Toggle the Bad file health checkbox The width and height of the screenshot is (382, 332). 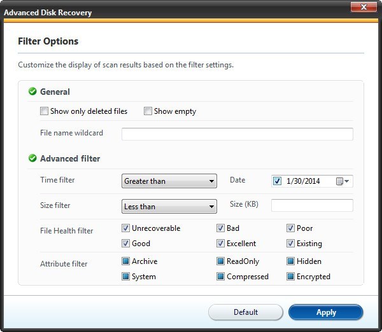220,228
